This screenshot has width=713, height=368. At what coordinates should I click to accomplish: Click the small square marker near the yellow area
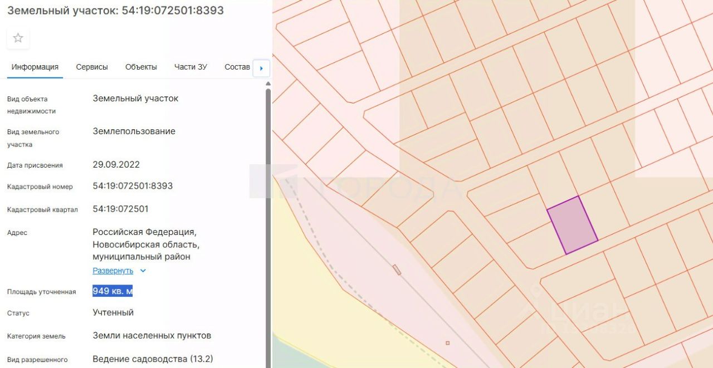pos(447,343)
